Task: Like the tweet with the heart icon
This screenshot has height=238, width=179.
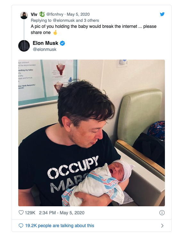Action: (21, 212)
